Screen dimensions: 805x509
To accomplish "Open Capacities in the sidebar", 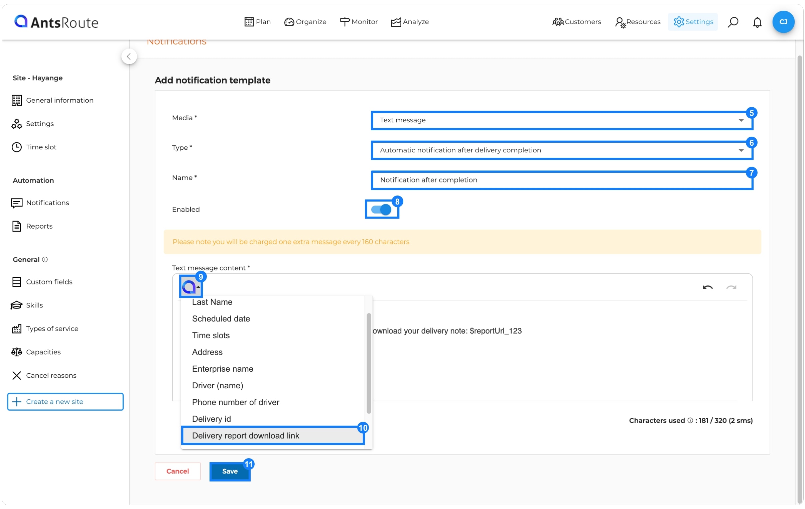I will [x=36, y=352].
